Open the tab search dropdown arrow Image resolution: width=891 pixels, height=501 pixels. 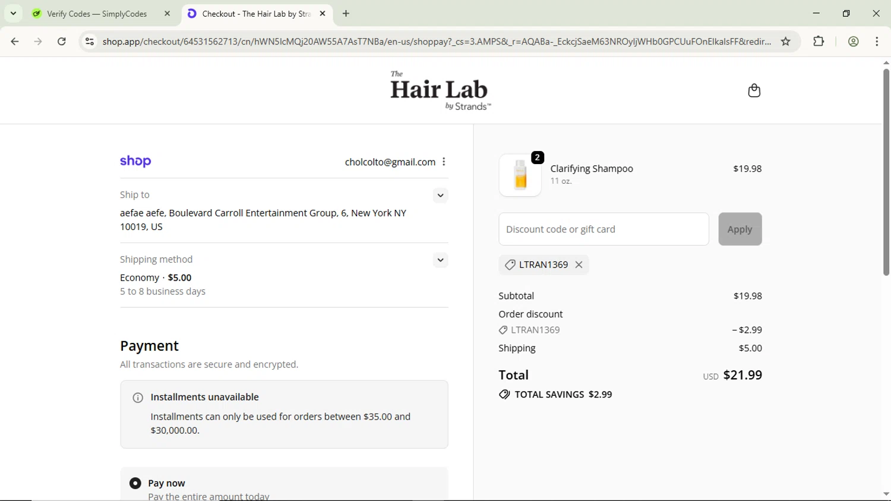tap(13, 14)
